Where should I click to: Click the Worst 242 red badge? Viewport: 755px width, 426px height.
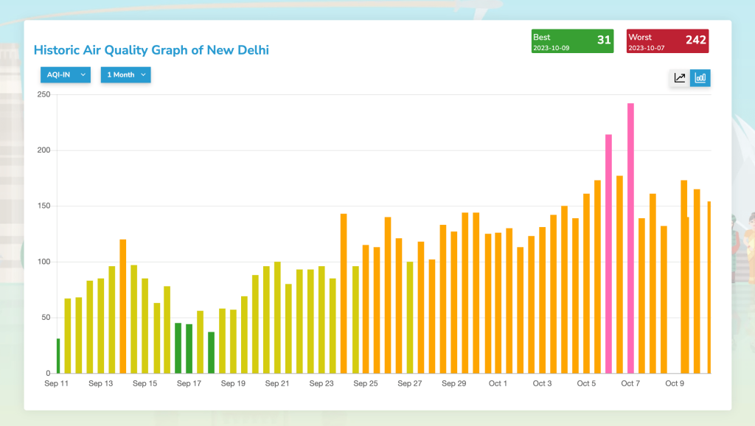tap(667, 41)
